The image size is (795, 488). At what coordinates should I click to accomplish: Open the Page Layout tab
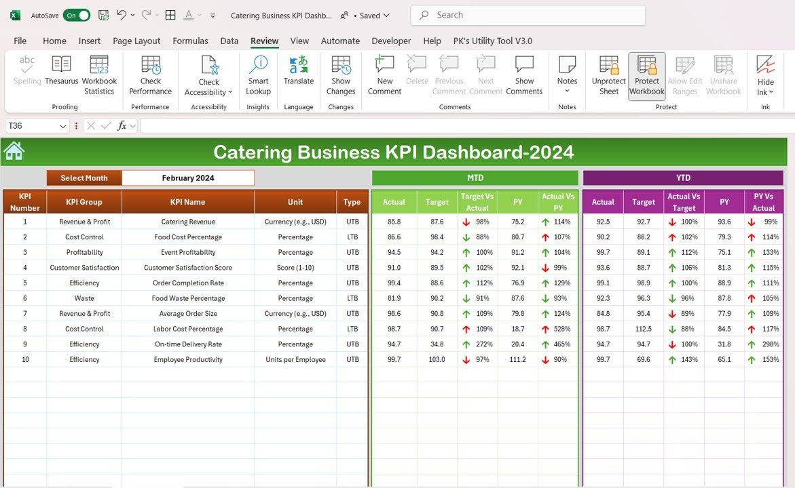[x=136, y=41]
